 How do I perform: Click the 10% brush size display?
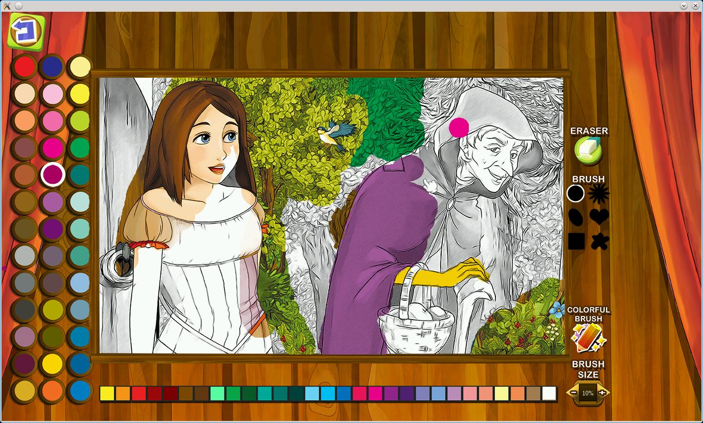(x=588, y=393)
